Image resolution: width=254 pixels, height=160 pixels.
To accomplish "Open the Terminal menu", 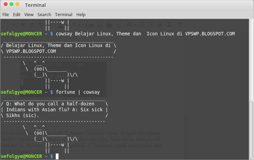I will point(63,14).
